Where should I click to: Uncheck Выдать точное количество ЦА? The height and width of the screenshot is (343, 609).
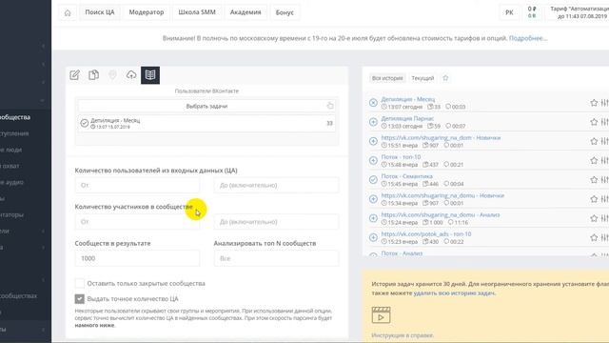tap(79, 298)
